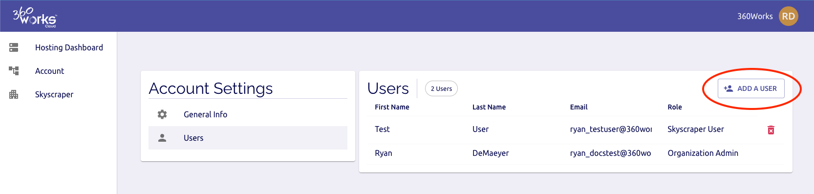Select General Info in Account Settings
The image size is (814, 194).
[x=248, y=114]
